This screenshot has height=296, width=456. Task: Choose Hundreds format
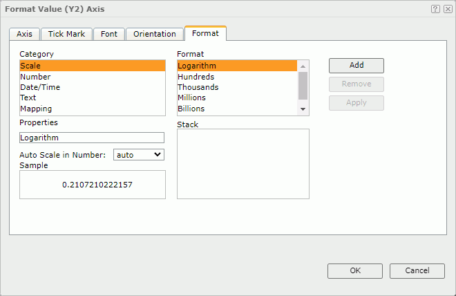click(196, 77)
